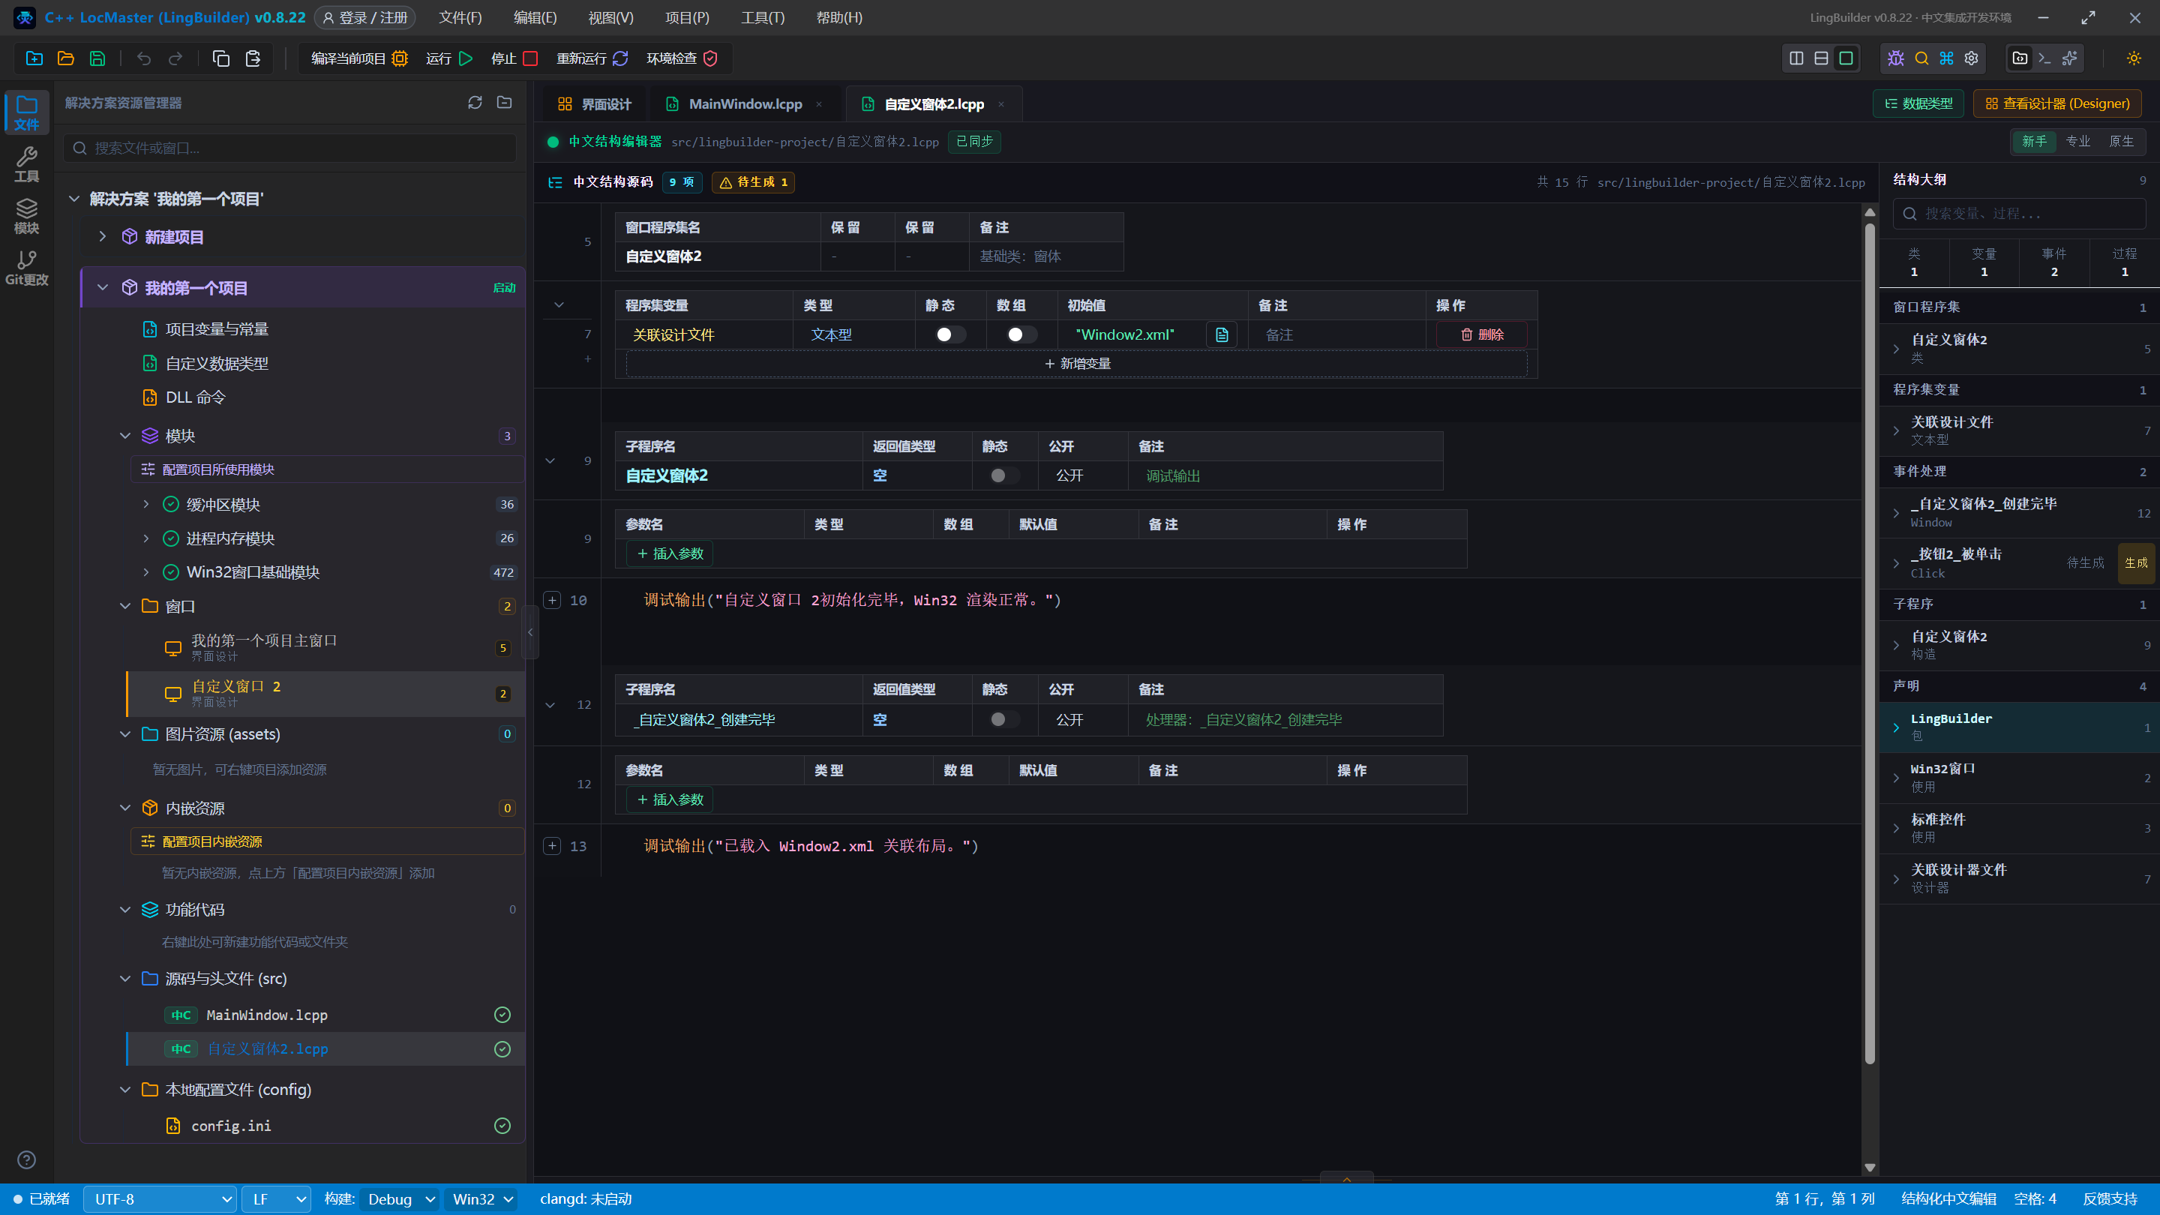Click the 搜索文件或窗口 search field
The height and width of the screenshot is (1215, 2160).
[290, 148]
